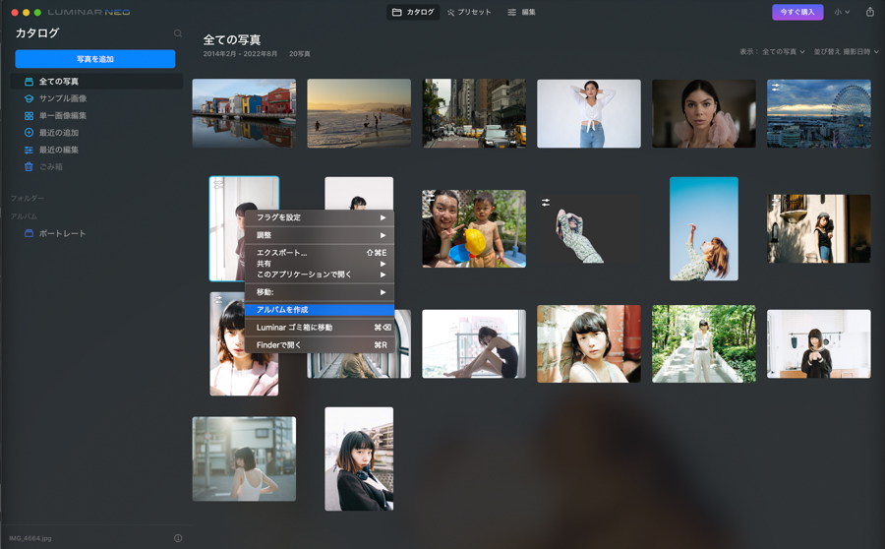
Task: Click the catalog search magnifier icon
Action: tap(178, 33)
